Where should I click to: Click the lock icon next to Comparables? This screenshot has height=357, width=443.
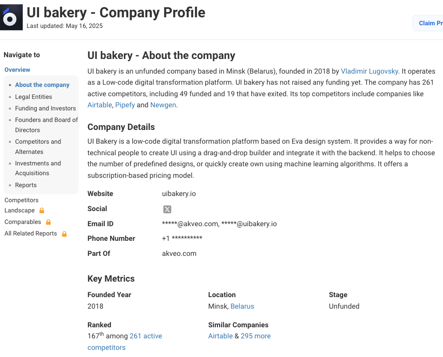tap(48, 222)
